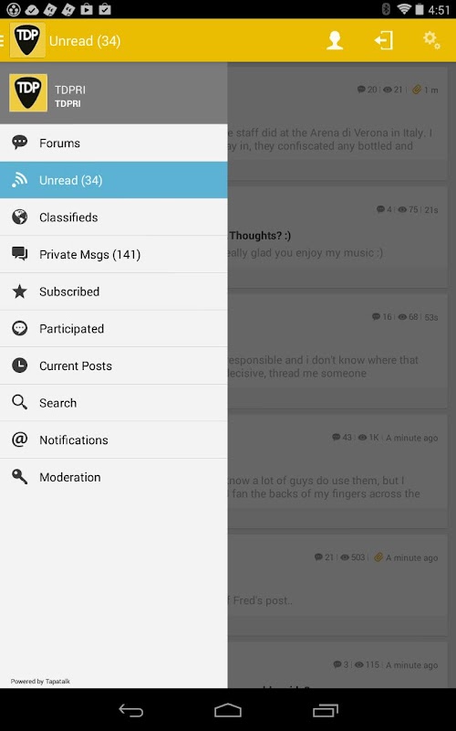
Task: Open the settings gears icon
Action: pyautogui.click(x=431, y=40)
